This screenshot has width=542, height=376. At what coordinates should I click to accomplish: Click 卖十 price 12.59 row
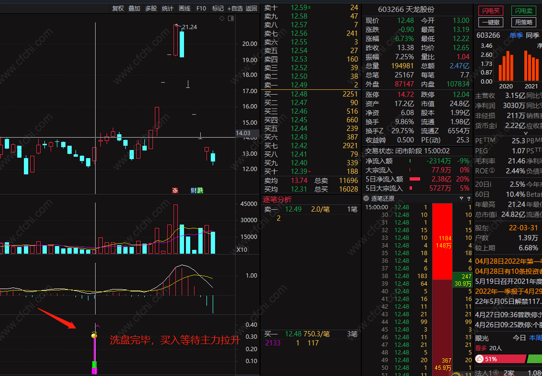(311, 7)
